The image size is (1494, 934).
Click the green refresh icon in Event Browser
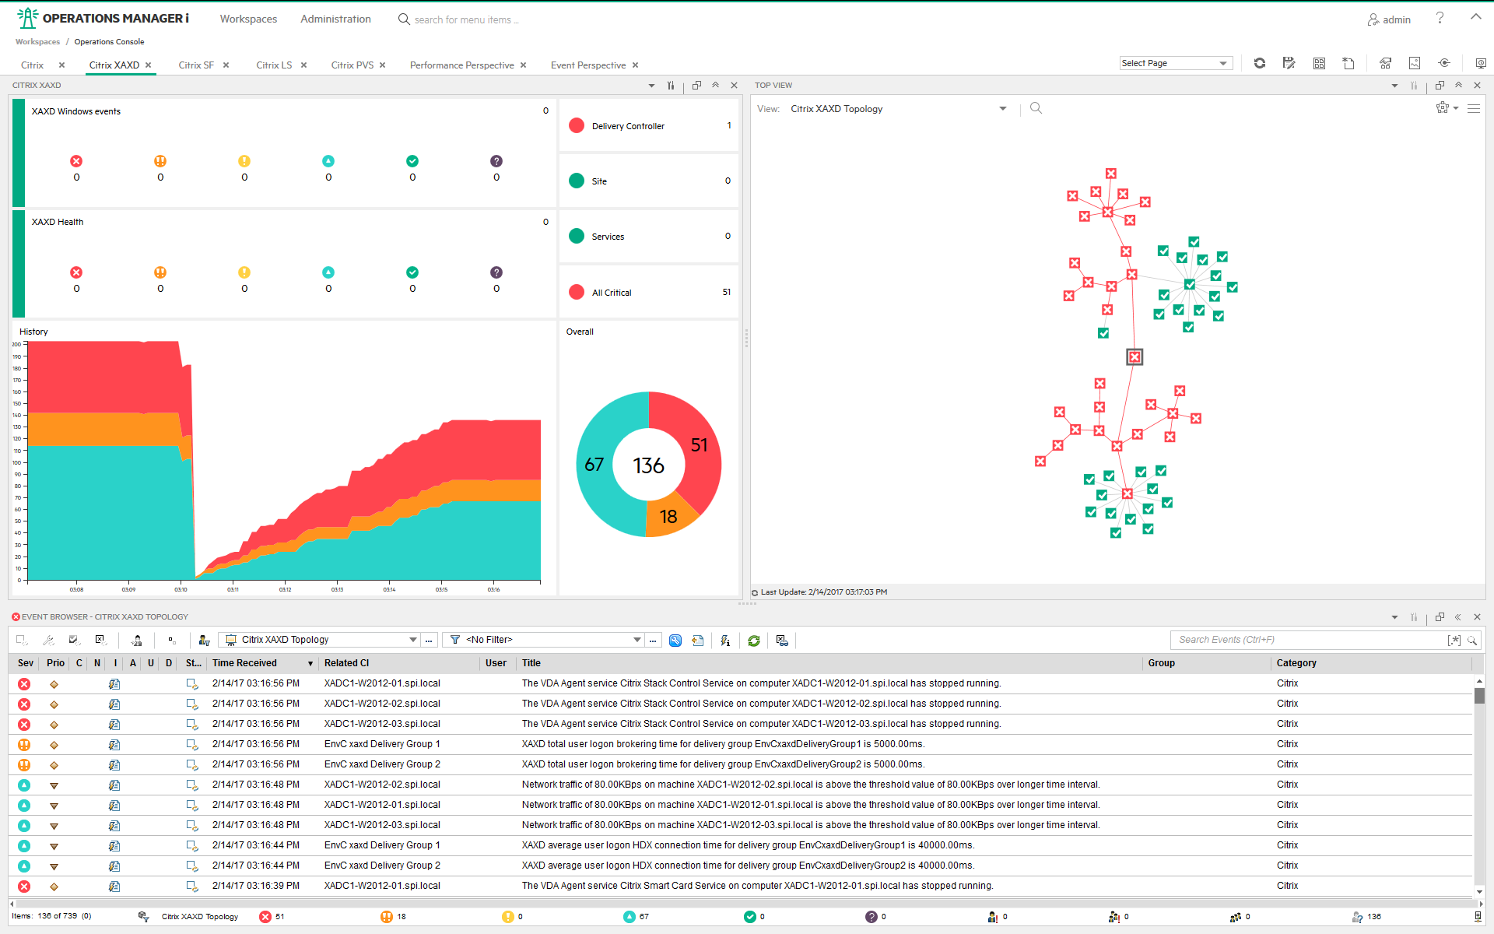(753, 641)
